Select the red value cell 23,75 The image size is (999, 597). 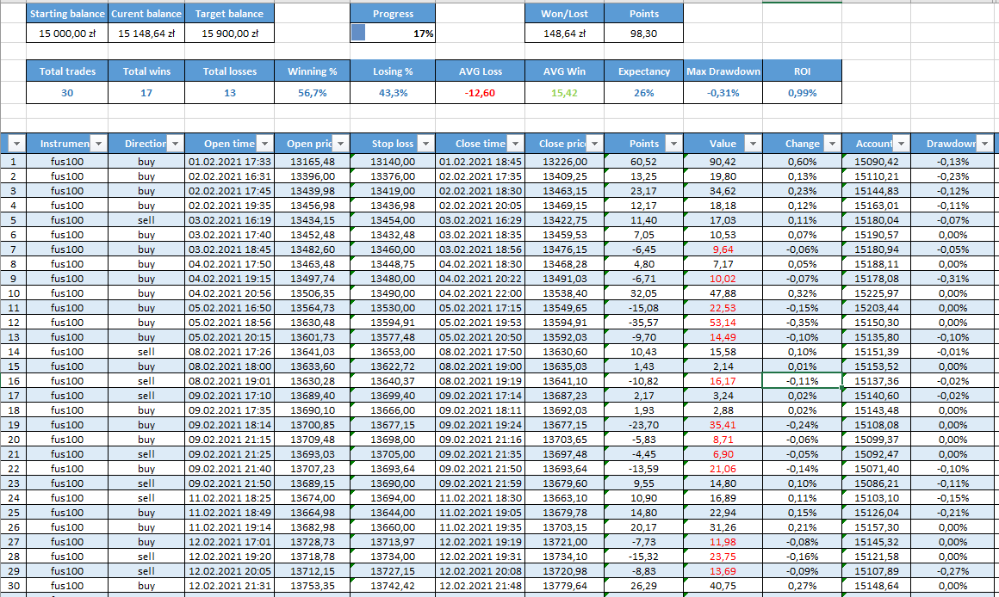[x=723, y=557]
